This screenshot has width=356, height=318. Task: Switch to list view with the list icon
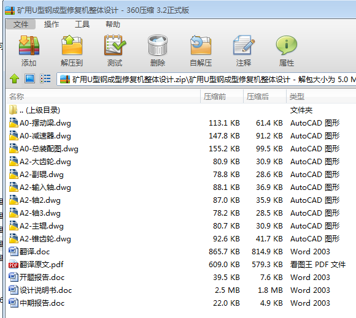[x=45, y=78]
